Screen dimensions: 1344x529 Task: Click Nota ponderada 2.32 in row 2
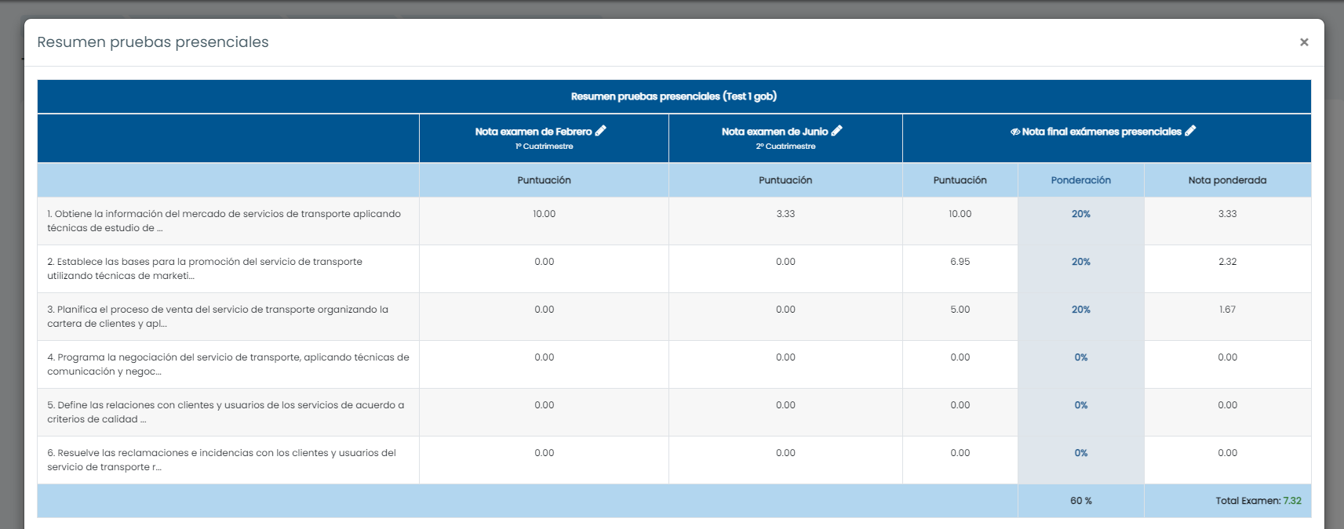[x=1228, y=262]
